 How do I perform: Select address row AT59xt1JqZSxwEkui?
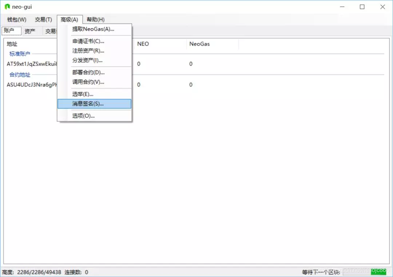coord(32,64)
